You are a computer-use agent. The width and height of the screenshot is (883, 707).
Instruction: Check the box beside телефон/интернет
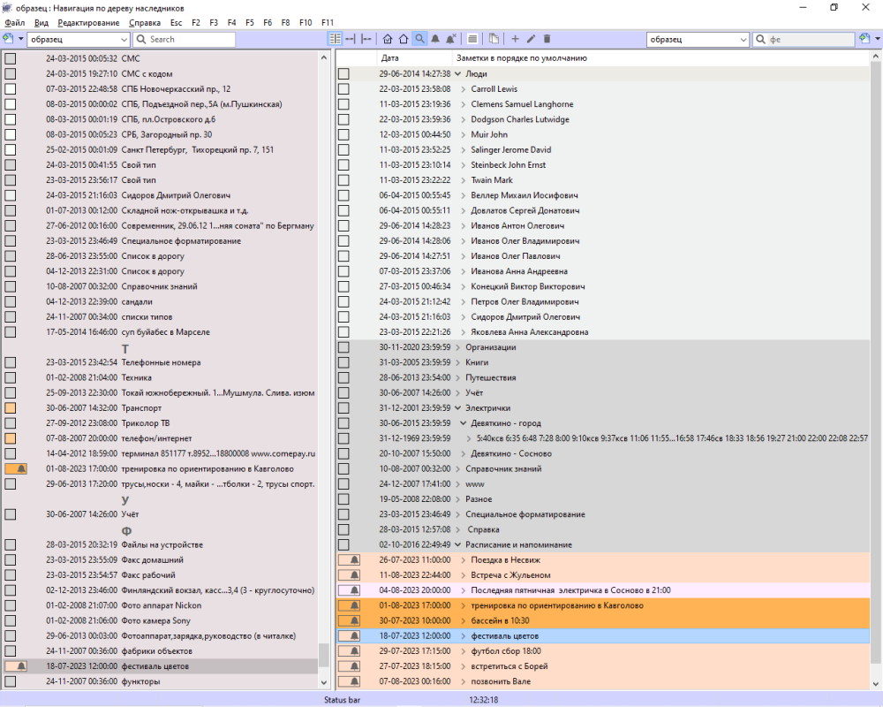(x=10, y=438)
